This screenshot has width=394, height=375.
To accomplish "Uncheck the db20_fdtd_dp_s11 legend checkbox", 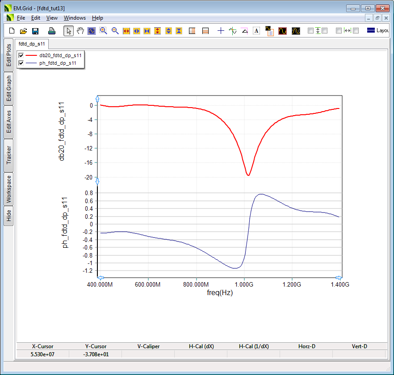I will pos(21,55).
